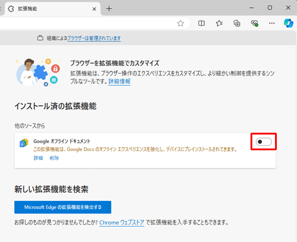Add this page to favorites star icon

point(181,23)
